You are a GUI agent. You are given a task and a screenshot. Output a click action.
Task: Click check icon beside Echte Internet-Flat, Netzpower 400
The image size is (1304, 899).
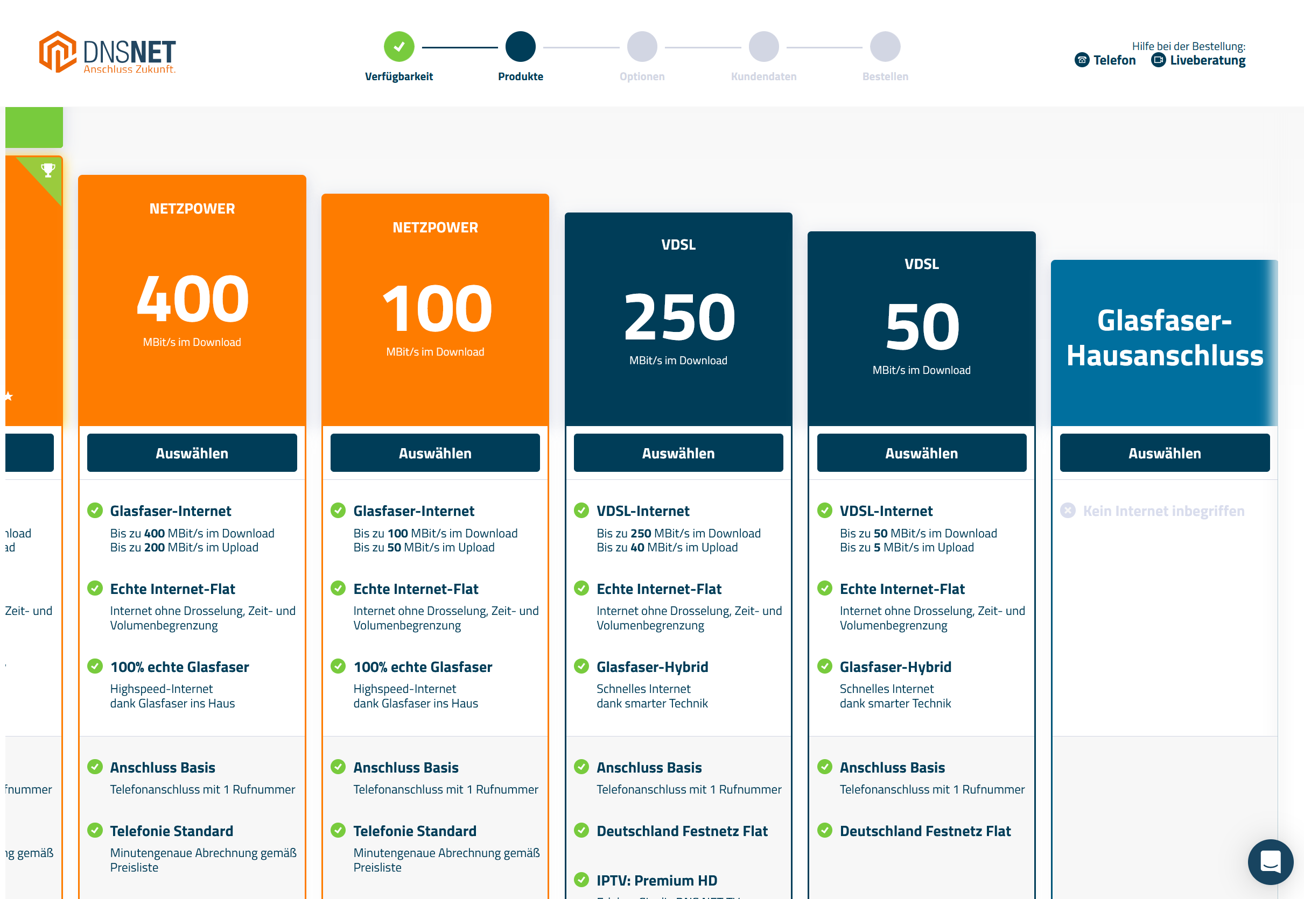pos(95,588)
